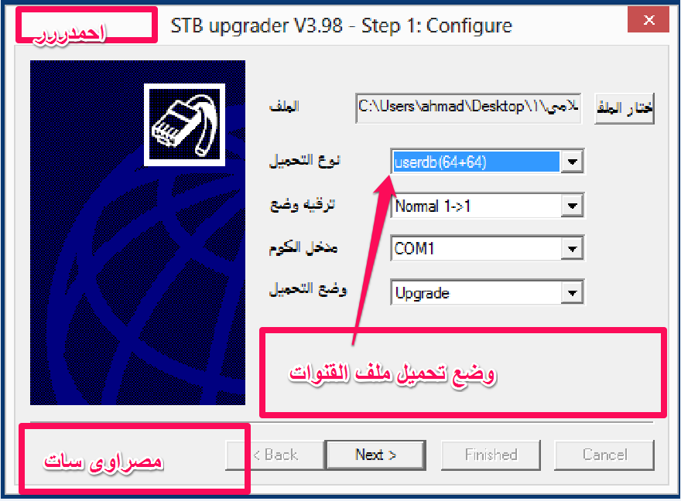Click the STB upgrader V3.98 title bar text
This screenshot has height=501, width=681.
[341, 26]
